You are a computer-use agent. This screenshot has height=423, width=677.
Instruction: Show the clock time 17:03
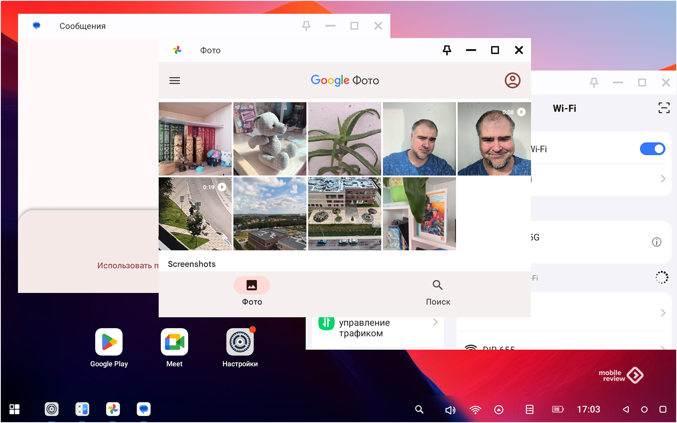pyautogui.click(x=589, y=409)
